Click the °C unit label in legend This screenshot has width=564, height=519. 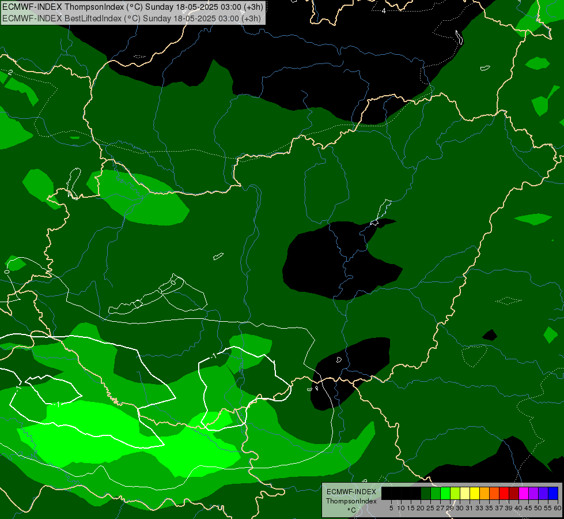click(x=351, y=510)
